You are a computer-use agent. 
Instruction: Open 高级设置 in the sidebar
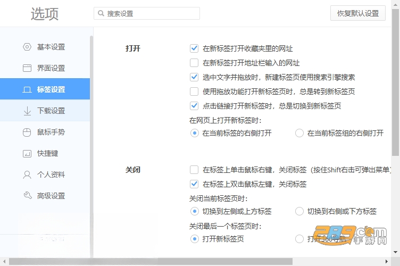pyautogui.click(x=45, y=196)
